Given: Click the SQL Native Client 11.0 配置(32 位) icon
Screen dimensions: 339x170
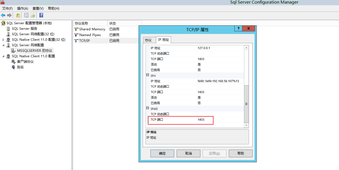Looking at the screenshot, I should point(8,40).
